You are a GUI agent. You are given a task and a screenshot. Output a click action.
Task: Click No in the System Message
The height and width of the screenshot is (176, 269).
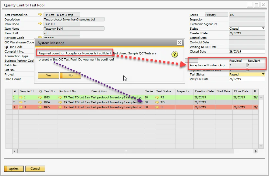[70, 75]
